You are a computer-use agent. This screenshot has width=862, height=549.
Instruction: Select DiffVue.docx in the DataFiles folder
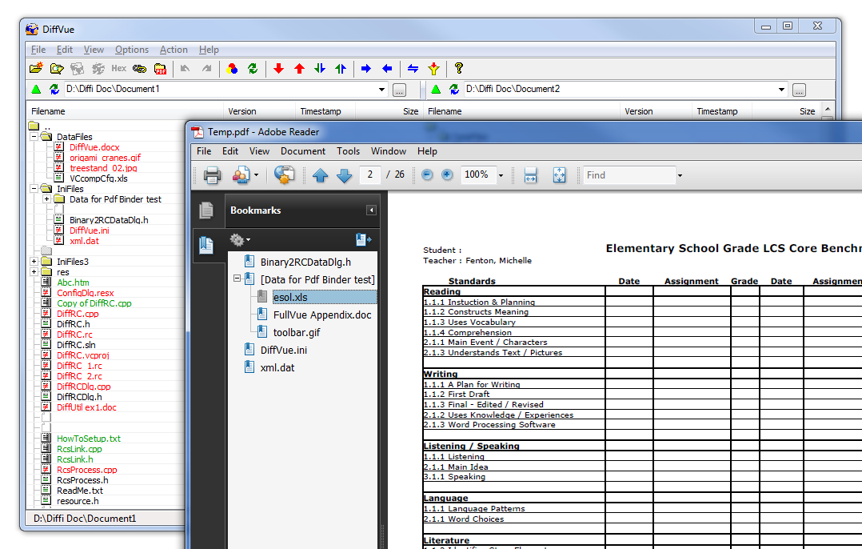94,147
